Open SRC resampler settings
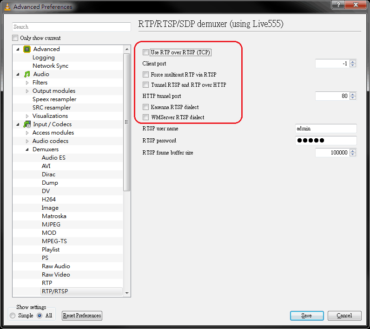The image size is (370, 329). 52,107
